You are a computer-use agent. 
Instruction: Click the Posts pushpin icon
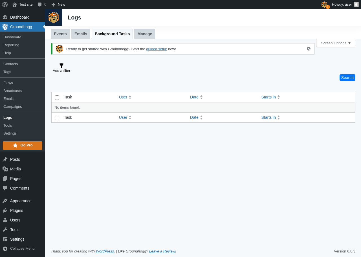5,159
